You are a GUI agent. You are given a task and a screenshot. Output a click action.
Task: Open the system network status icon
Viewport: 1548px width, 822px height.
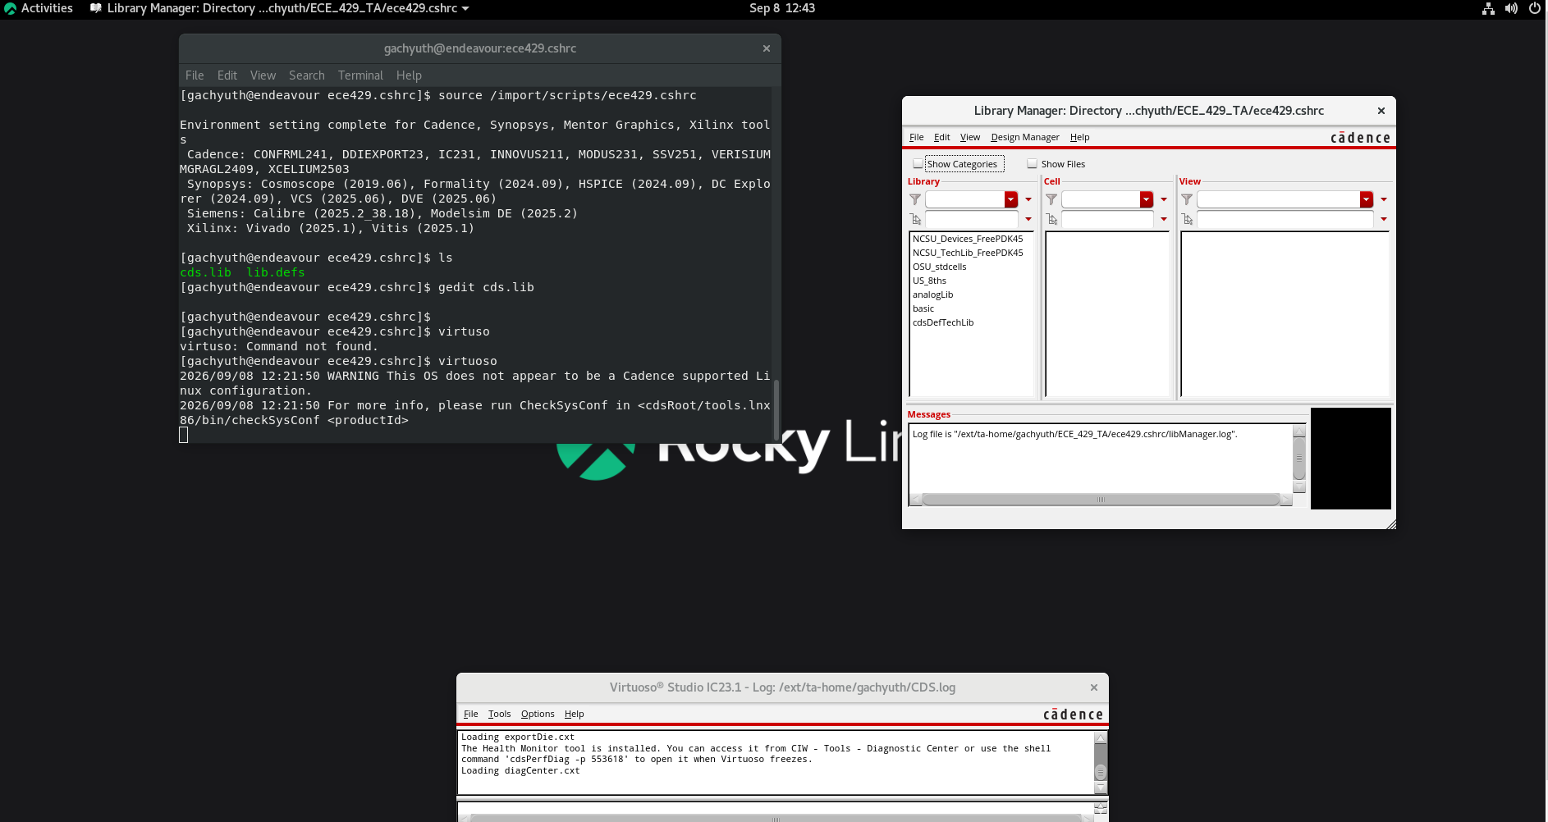tap(1488, 8)
